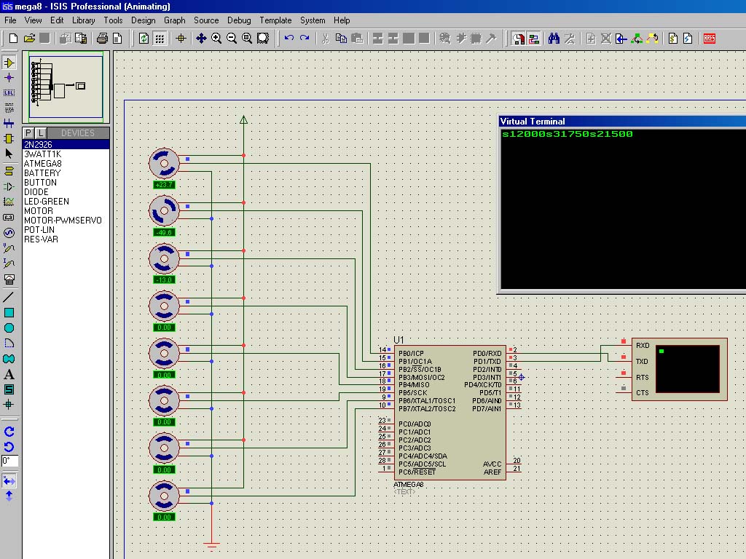Open the Template menu

pyautogui.click(x=275, y=20)
